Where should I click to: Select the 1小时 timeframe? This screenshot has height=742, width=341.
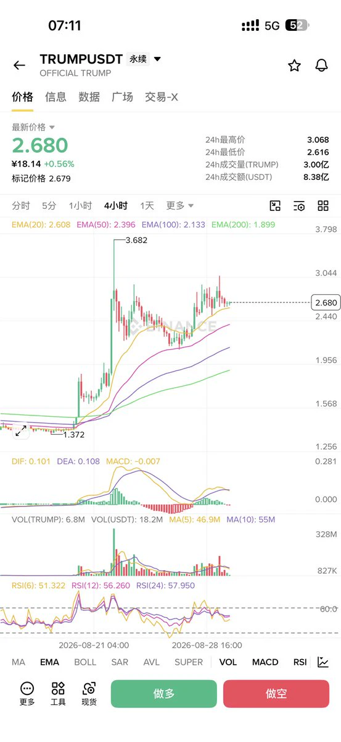tap(80, 206)
